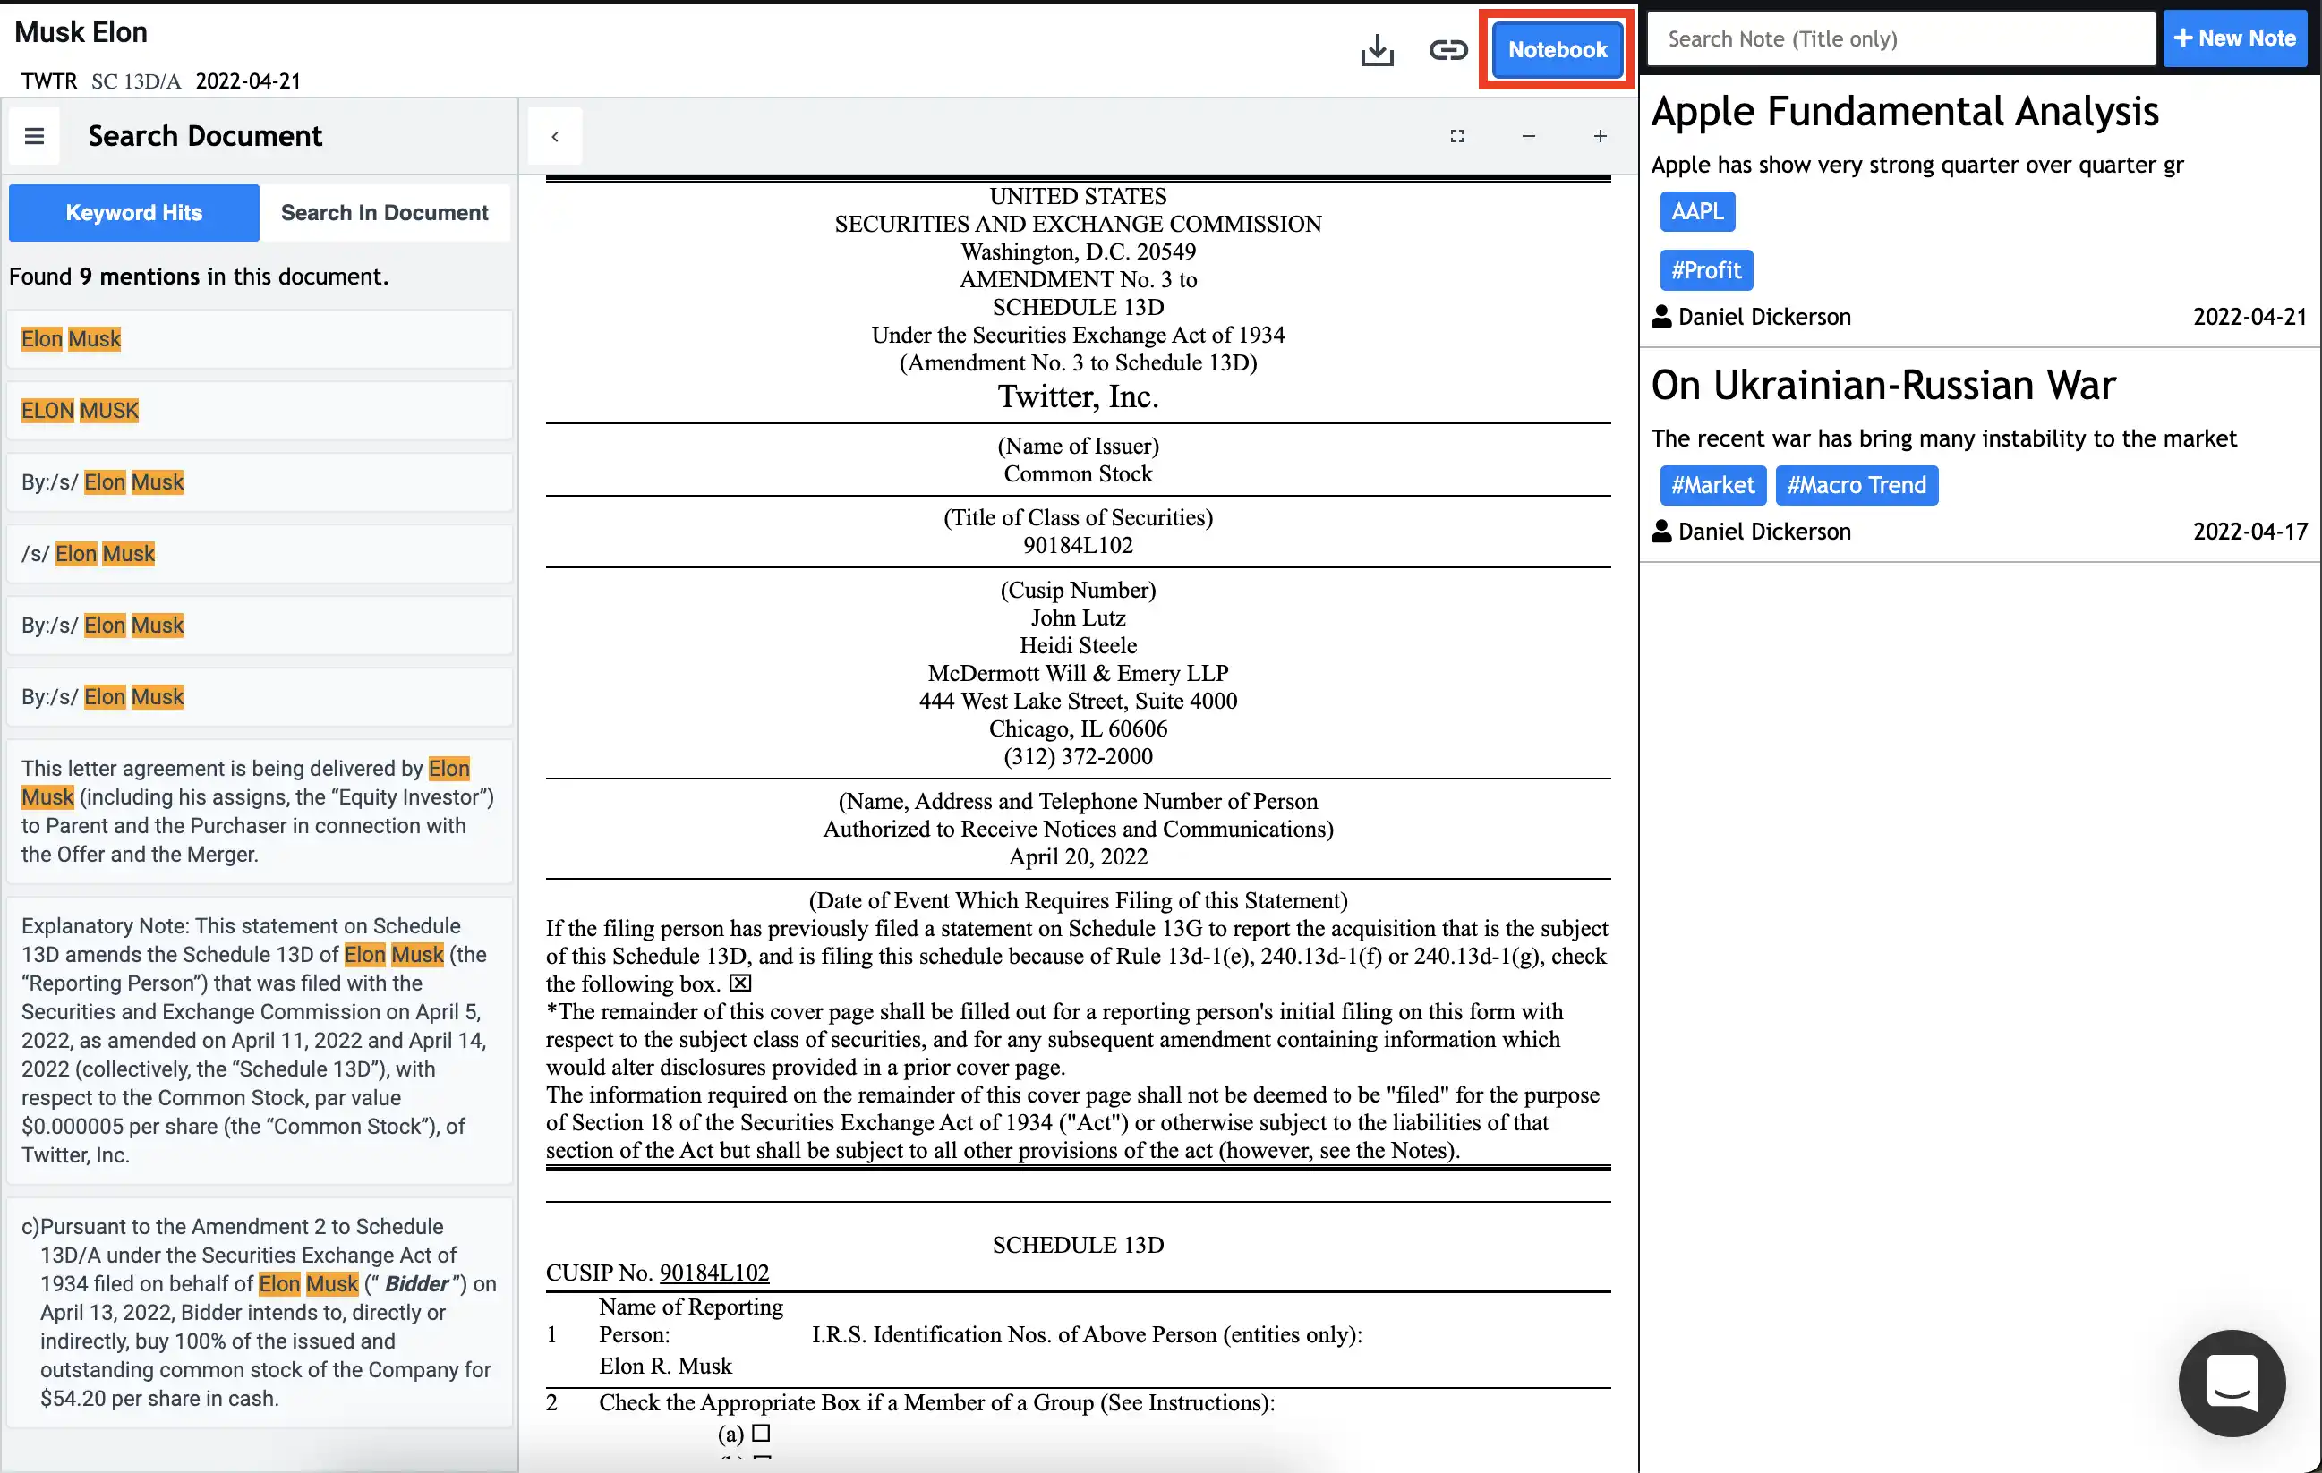Image resolution: width=2322 pixels, height=1473 pixels.
Task: Open the chat support bubble
Action: [2232, 1384]
